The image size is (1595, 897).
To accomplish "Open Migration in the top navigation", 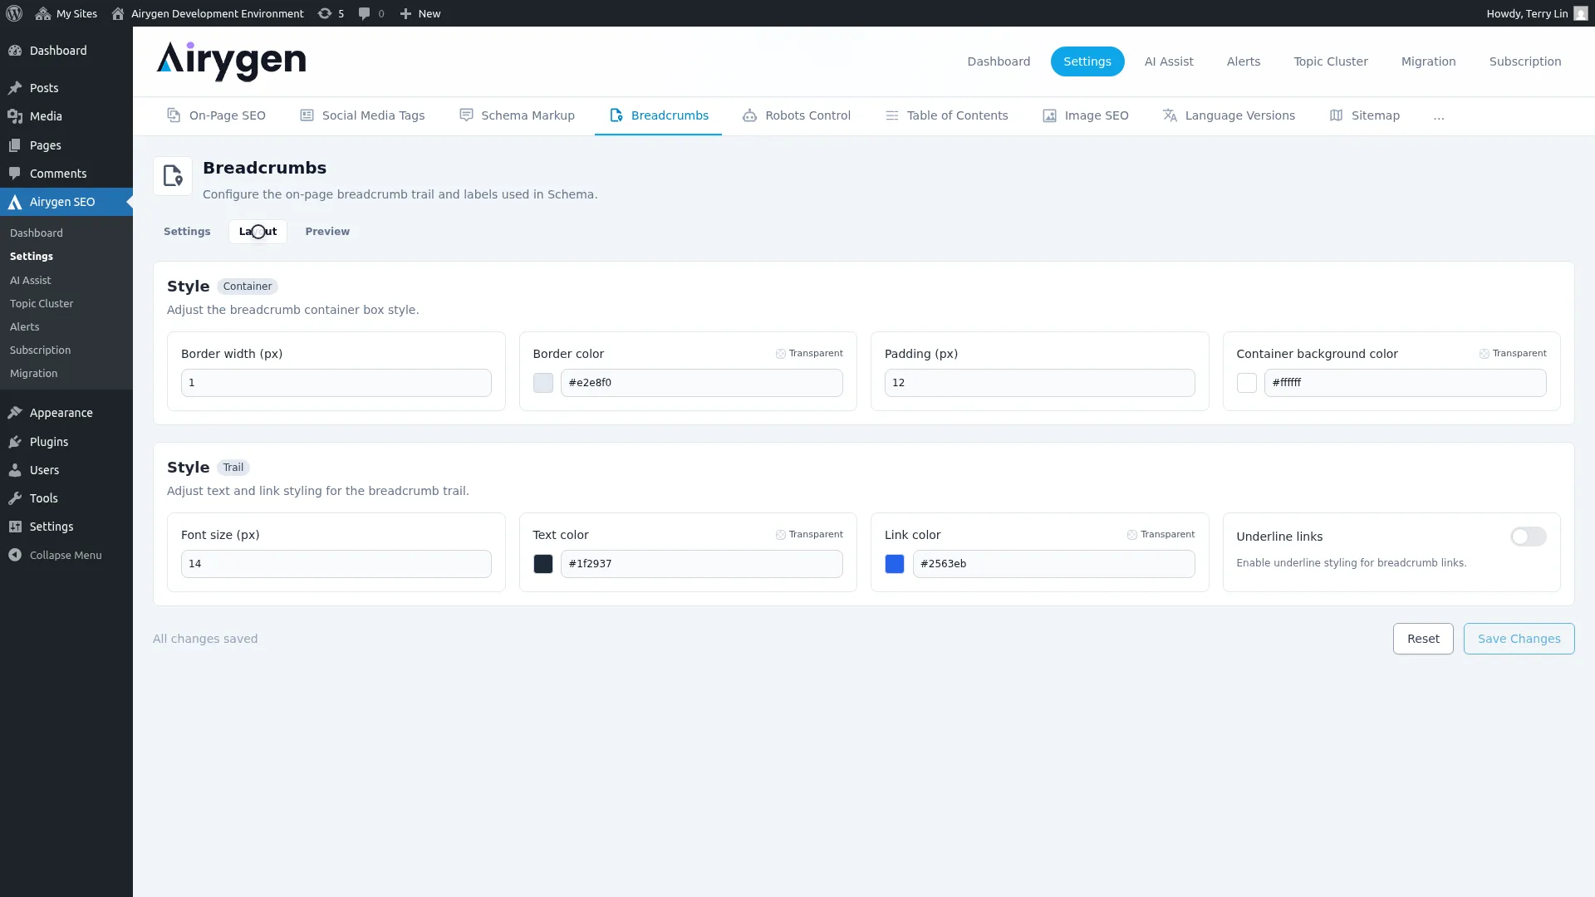I will pos(1428,61).
